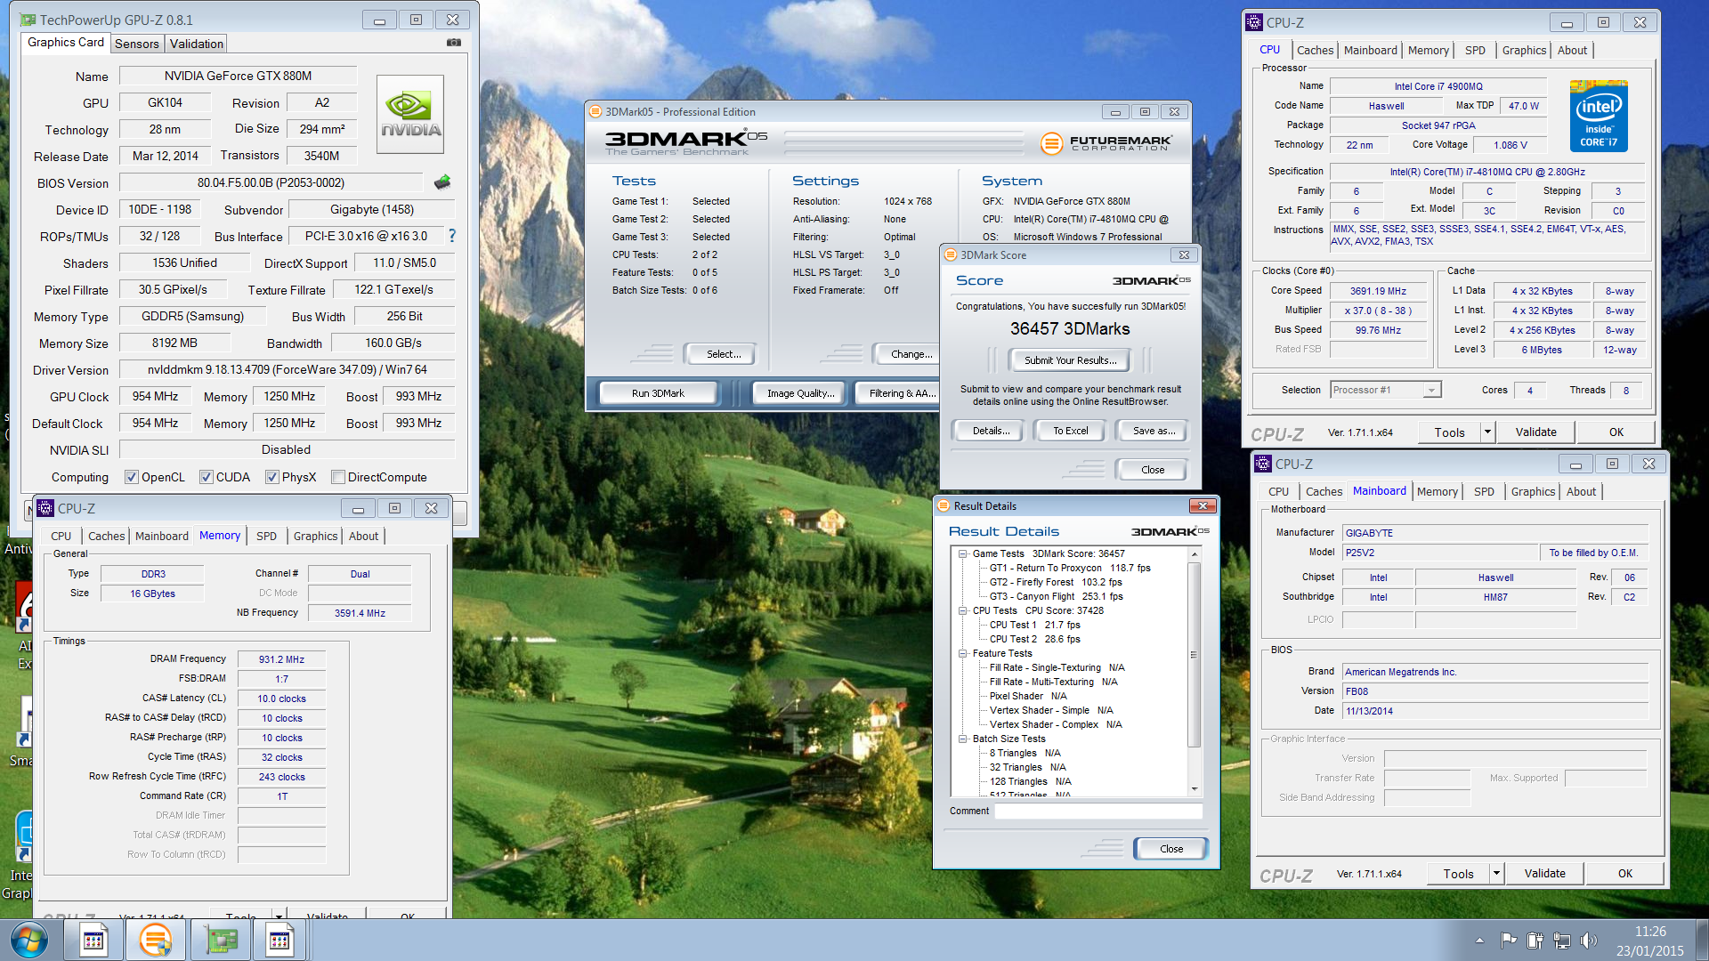Open the Caches tab in upper CPU-Z
The image size is (1709, 961).
[1315, 51]
